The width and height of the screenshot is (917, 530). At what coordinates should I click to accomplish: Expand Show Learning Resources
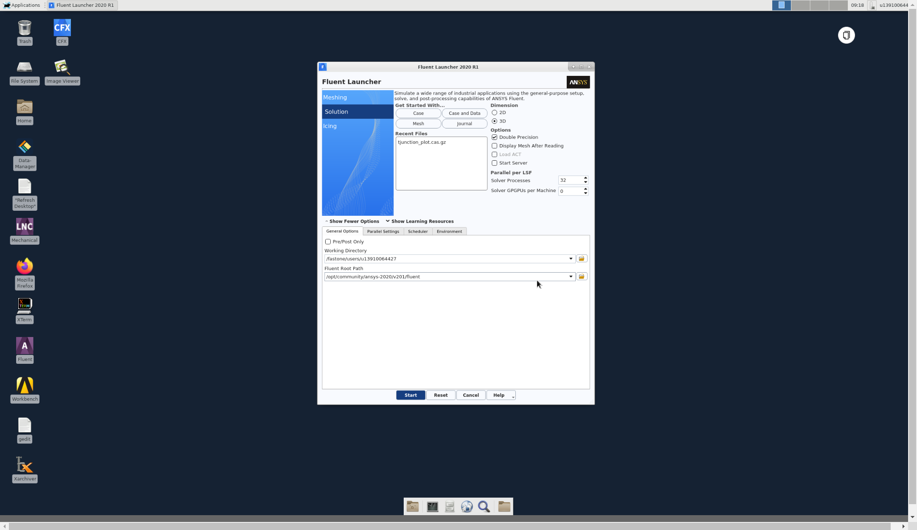419,221
